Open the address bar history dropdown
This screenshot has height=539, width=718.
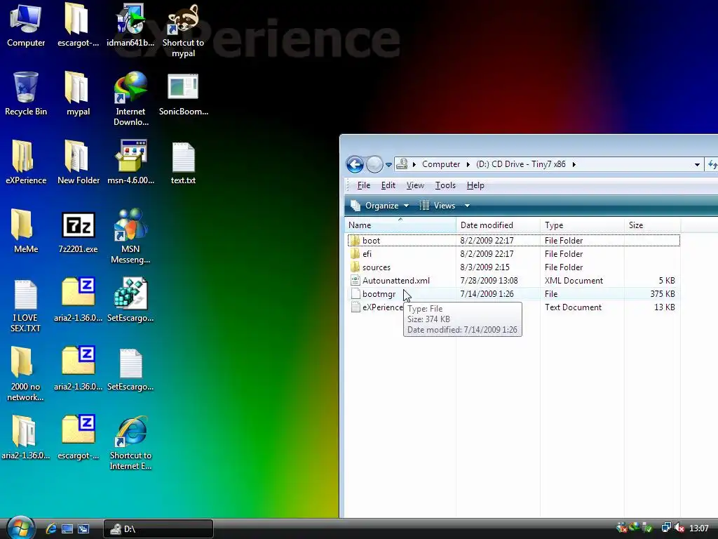tap(697, 164)
